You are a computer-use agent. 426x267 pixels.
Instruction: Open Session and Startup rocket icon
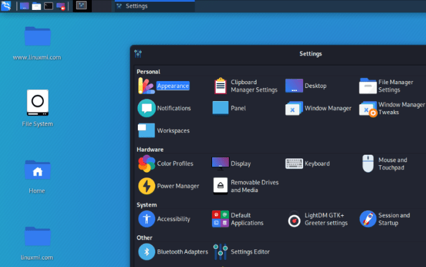[368, 219]
